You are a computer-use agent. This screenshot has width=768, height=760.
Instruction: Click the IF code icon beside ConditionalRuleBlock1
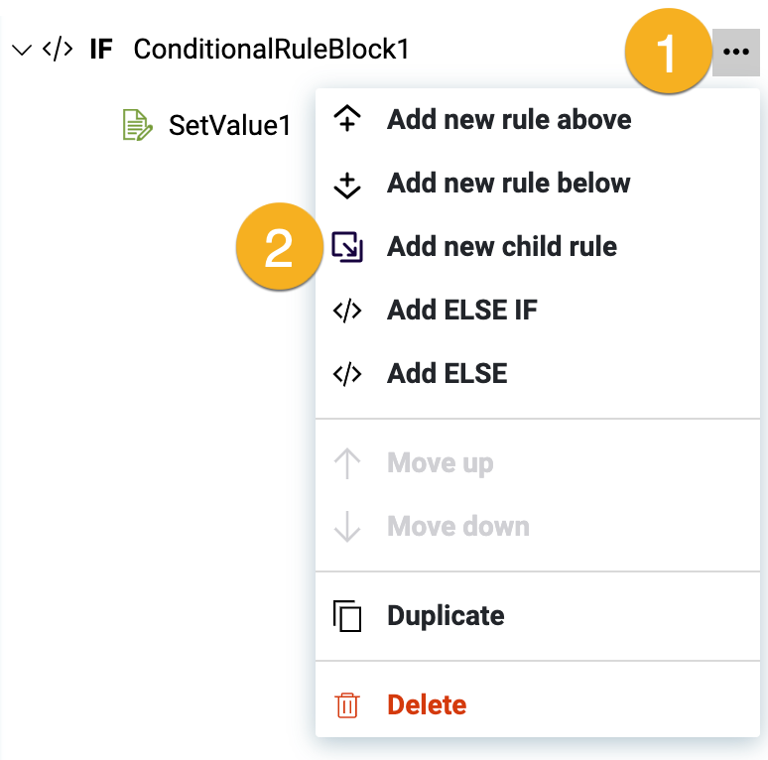tap(58, 50)
